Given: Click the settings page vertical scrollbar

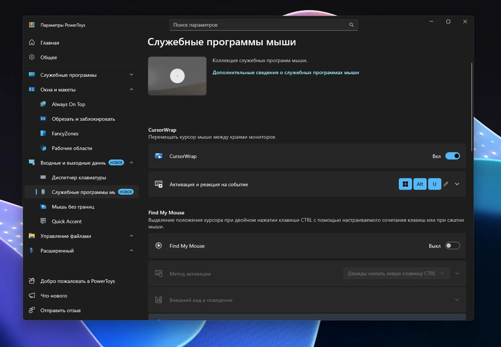Looking at the screenshot, I should pyautogui.click(x=472, y=107).
